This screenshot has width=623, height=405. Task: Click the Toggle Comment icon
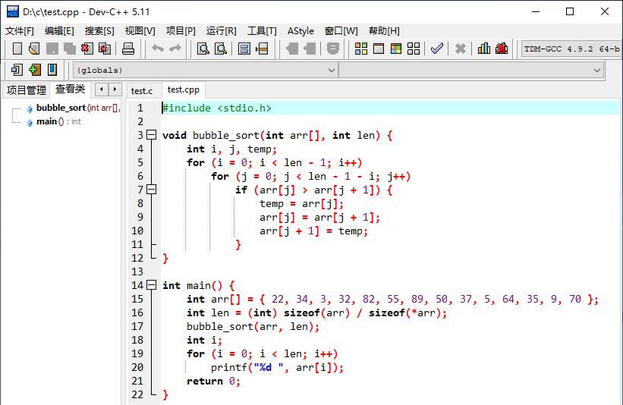[333, 49]
